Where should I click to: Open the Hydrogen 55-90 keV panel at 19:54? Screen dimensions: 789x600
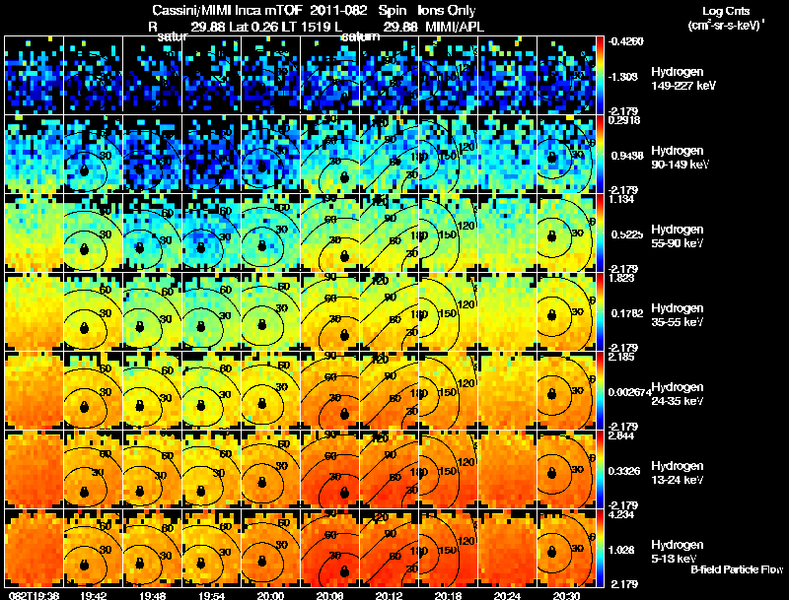click(x=212, y=233)
